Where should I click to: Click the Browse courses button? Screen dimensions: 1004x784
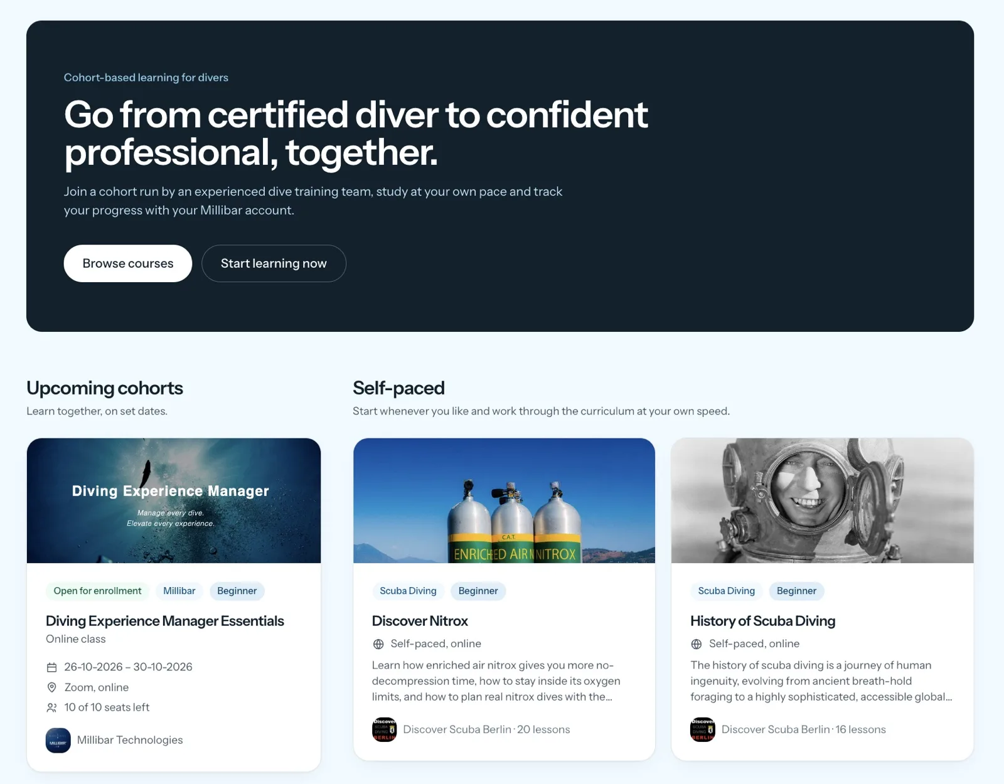(128, 263)
